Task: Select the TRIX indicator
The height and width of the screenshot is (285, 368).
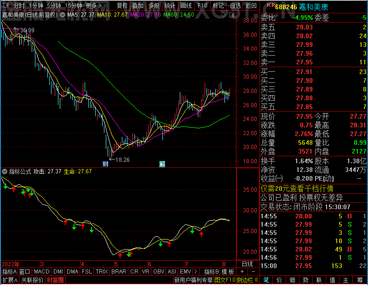Action: click(101, 272)
